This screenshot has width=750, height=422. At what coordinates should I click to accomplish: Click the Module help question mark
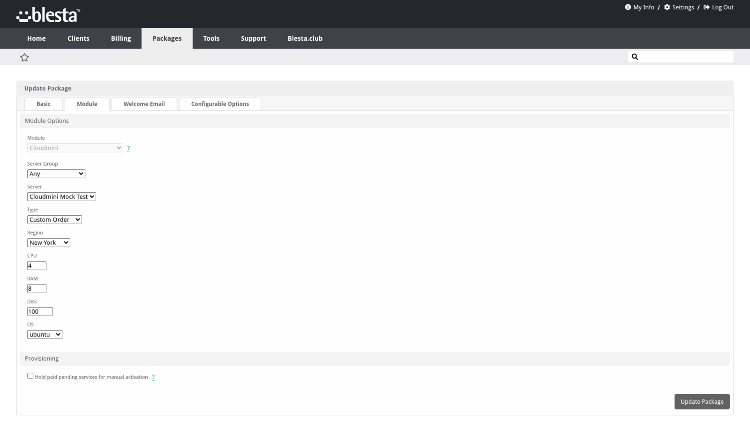click(129, 148)
